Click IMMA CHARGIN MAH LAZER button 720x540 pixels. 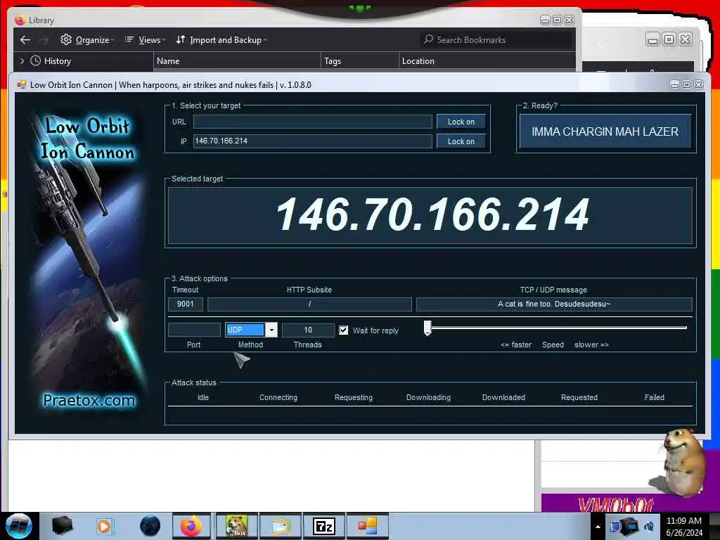605,131
